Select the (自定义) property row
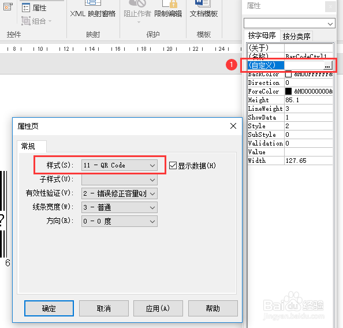343x328 pixels. pos(290,65)
